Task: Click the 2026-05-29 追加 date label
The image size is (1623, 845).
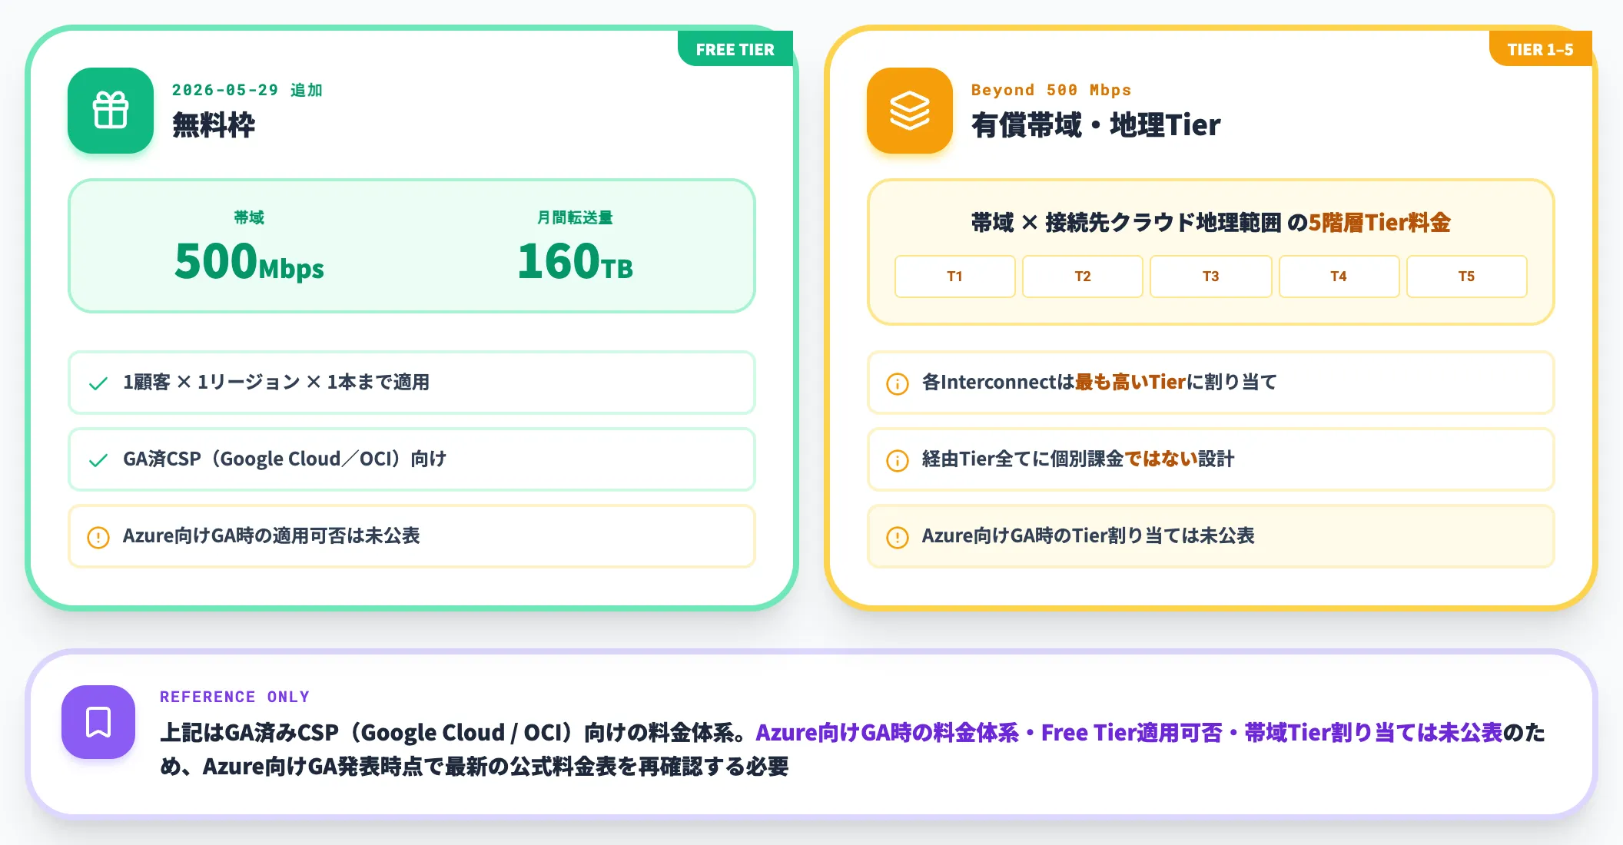Action: point(247,90)
